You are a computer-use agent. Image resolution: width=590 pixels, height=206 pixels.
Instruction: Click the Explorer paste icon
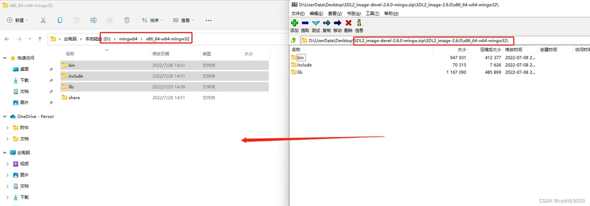pos(77,20)
